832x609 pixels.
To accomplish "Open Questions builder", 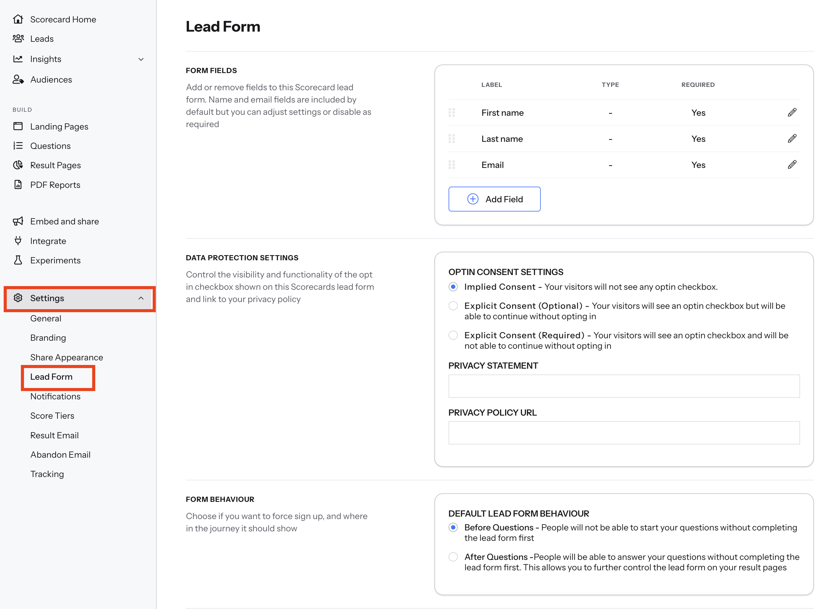I will [x=50, y=146].
